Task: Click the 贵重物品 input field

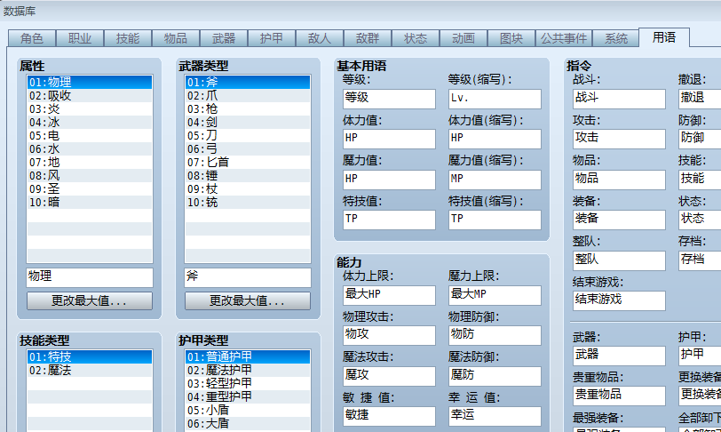Action: (619, 396)
